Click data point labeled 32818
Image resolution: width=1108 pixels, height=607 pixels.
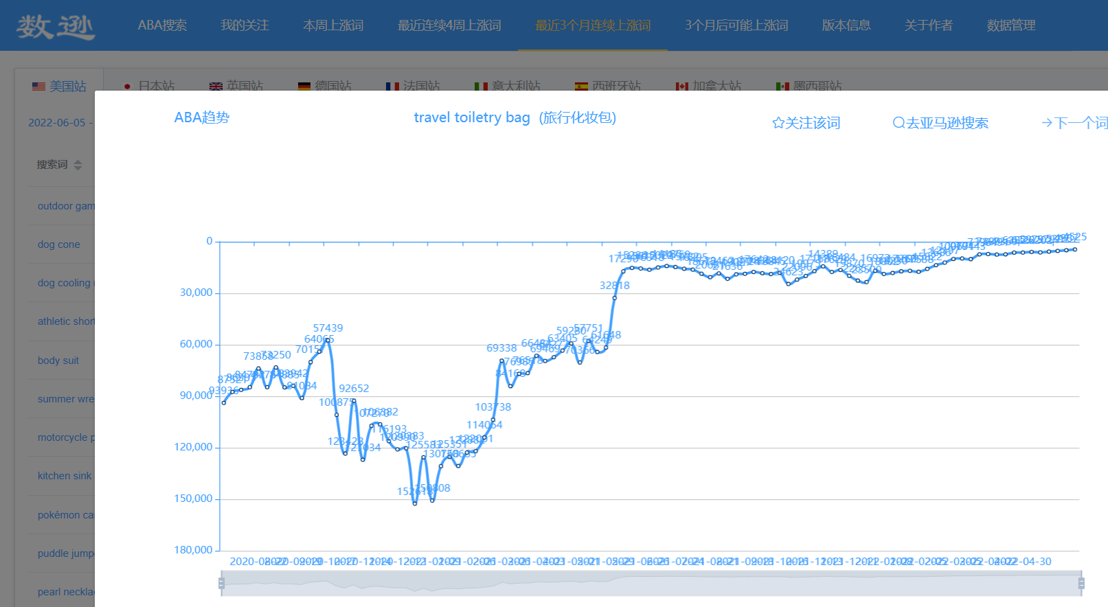tap(615, 297)
